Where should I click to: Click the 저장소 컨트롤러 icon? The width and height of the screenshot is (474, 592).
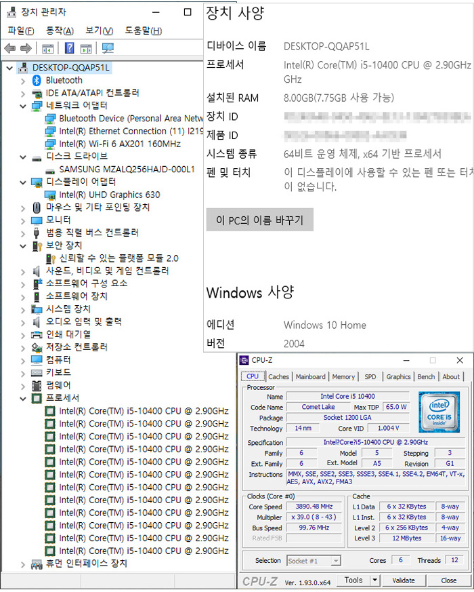pyautogui.click(x=37, y=347)
